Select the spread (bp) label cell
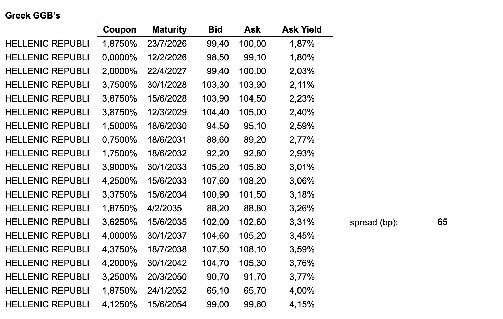The width and height of the screenshot is (503, 319). pyautogui.click(x=374, y=222)
